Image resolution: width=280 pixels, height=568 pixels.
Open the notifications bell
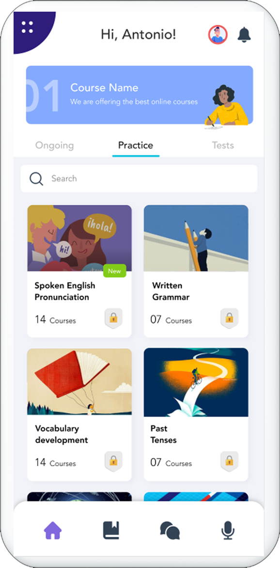(244, 35)
